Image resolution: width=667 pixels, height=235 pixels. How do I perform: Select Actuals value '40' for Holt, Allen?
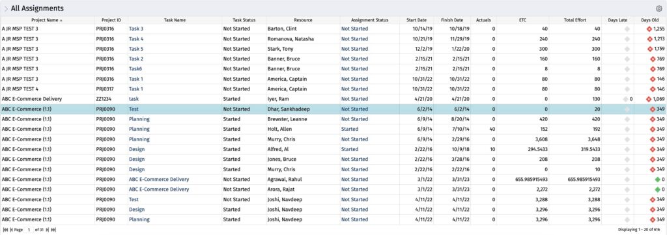(492, 129)
